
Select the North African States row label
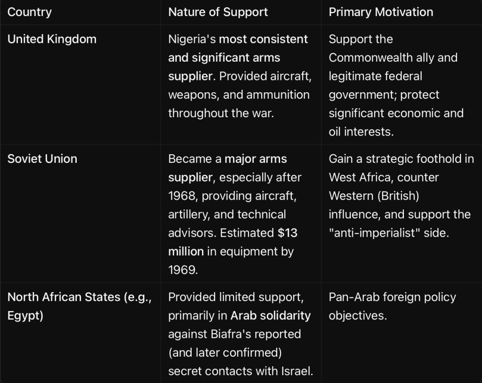79,297
